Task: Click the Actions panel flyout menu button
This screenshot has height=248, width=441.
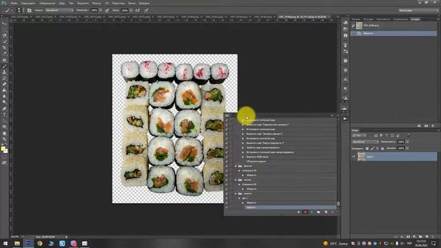Action: tap(338, 115)
